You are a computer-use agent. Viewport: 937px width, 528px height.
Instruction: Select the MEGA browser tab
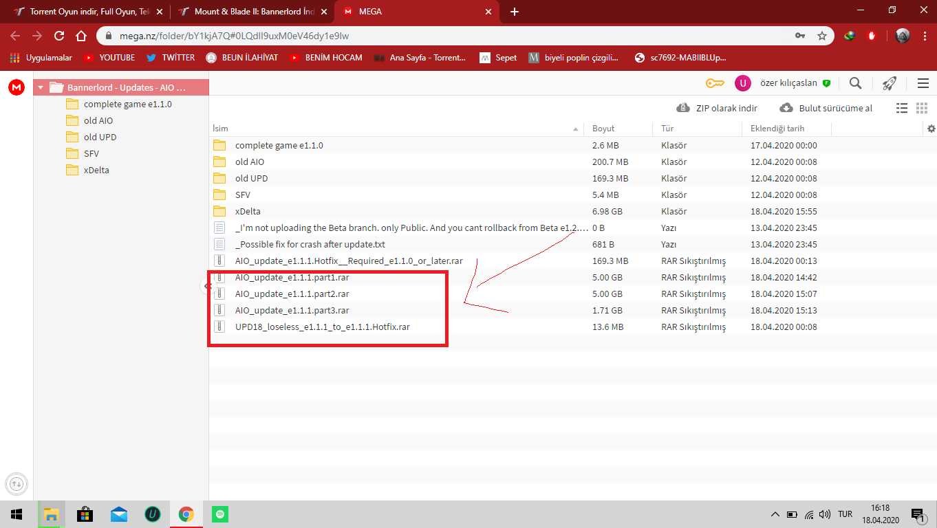click(417, 12)
